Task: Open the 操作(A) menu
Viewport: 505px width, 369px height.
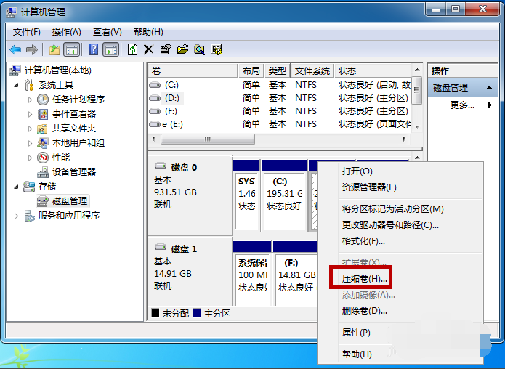Action: [x=66, y=32]
